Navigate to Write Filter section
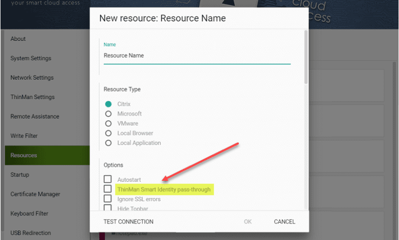The image size is (399, 240). pos(24,136)
